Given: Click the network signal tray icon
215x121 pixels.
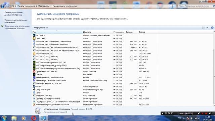Looking at the screenshot, I should click(x=196, y=118).
